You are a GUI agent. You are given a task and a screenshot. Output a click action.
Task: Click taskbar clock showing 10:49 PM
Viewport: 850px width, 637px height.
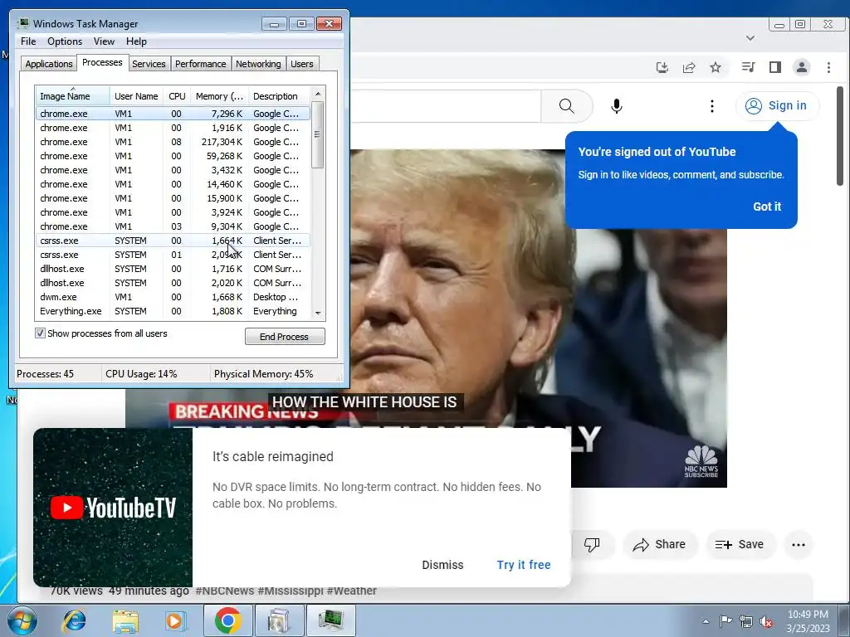tap(808, 620)
